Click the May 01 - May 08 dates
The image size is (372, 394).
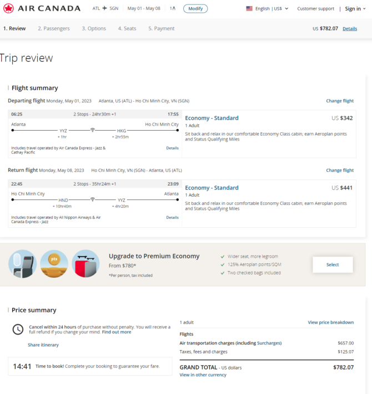[x=144, y=8]
